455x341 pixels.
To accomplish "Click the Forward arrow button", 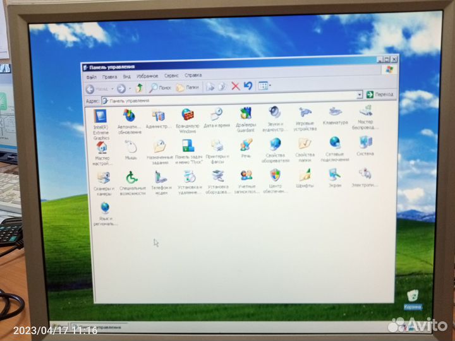I will coord(121,88).
